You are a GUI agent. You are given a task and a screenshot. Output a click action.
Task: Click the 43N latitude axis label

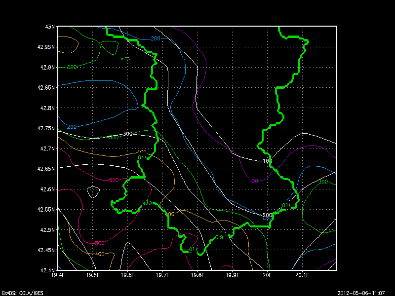coord(50,27)
